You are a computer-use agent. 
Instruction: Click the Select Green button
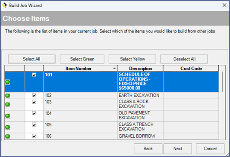coord(82,59)
